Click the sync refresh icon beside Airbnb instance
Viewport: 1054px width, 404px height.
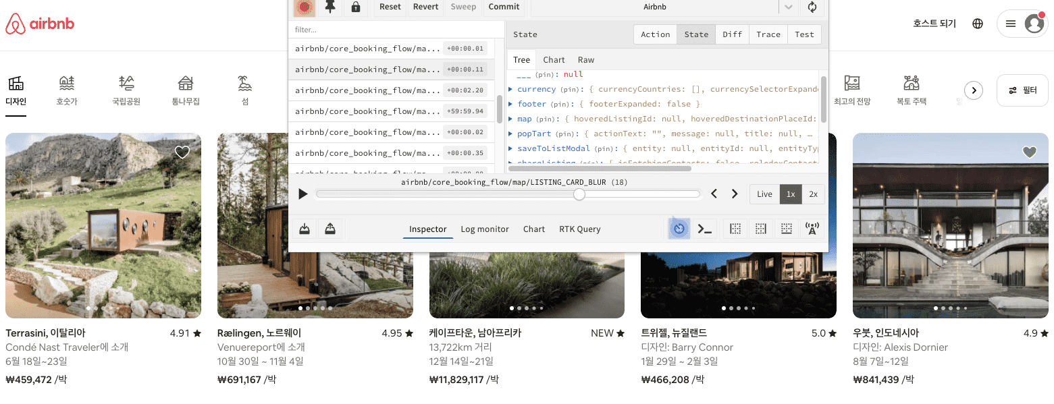tap(812, 7)
